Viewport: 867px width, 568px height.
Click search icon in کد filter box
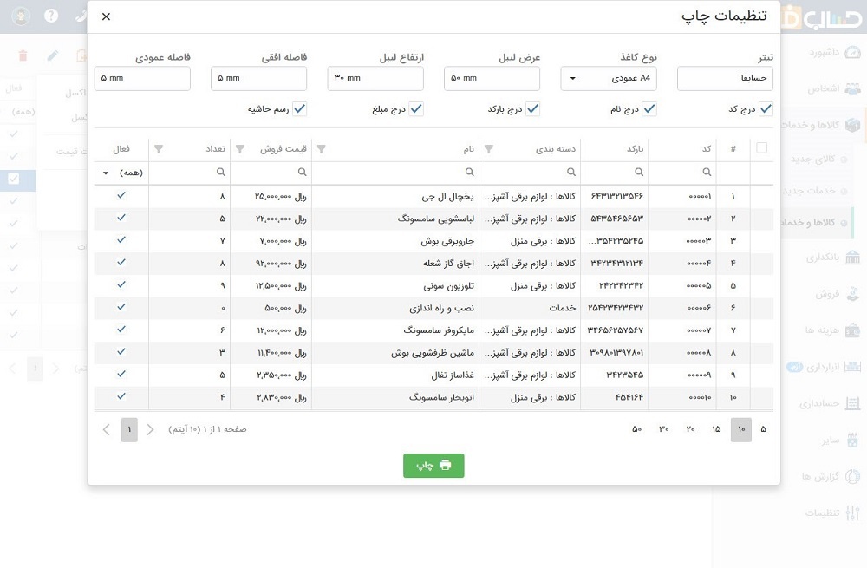pyautogui.click(x=707, y=172)
